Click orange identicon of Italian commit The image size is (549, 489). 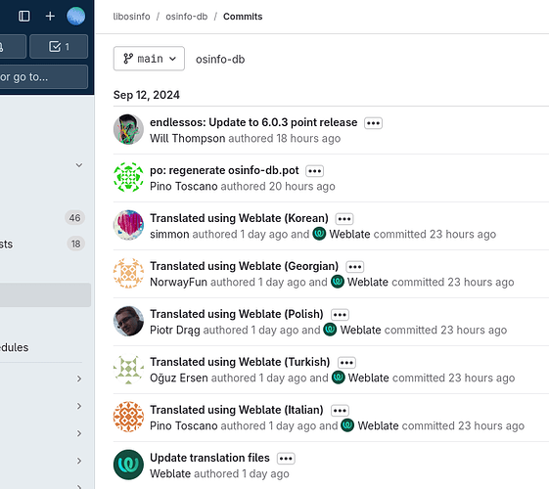[x=128, y=417]
